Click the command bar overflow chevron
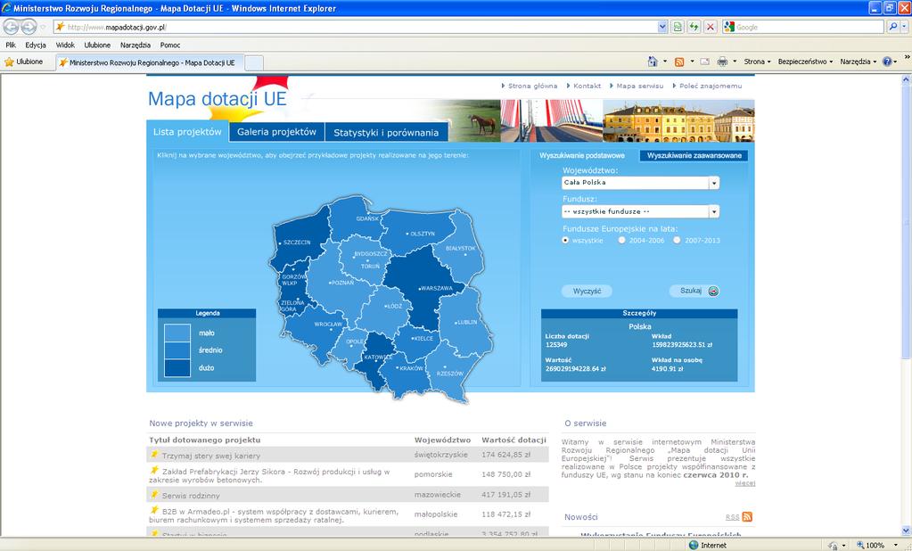This screenshot has width=912, height=551. (906, 58)
